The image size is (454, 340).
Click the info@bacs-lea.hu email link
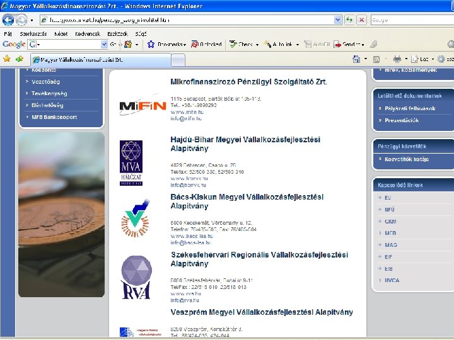(x=191, y=242)
